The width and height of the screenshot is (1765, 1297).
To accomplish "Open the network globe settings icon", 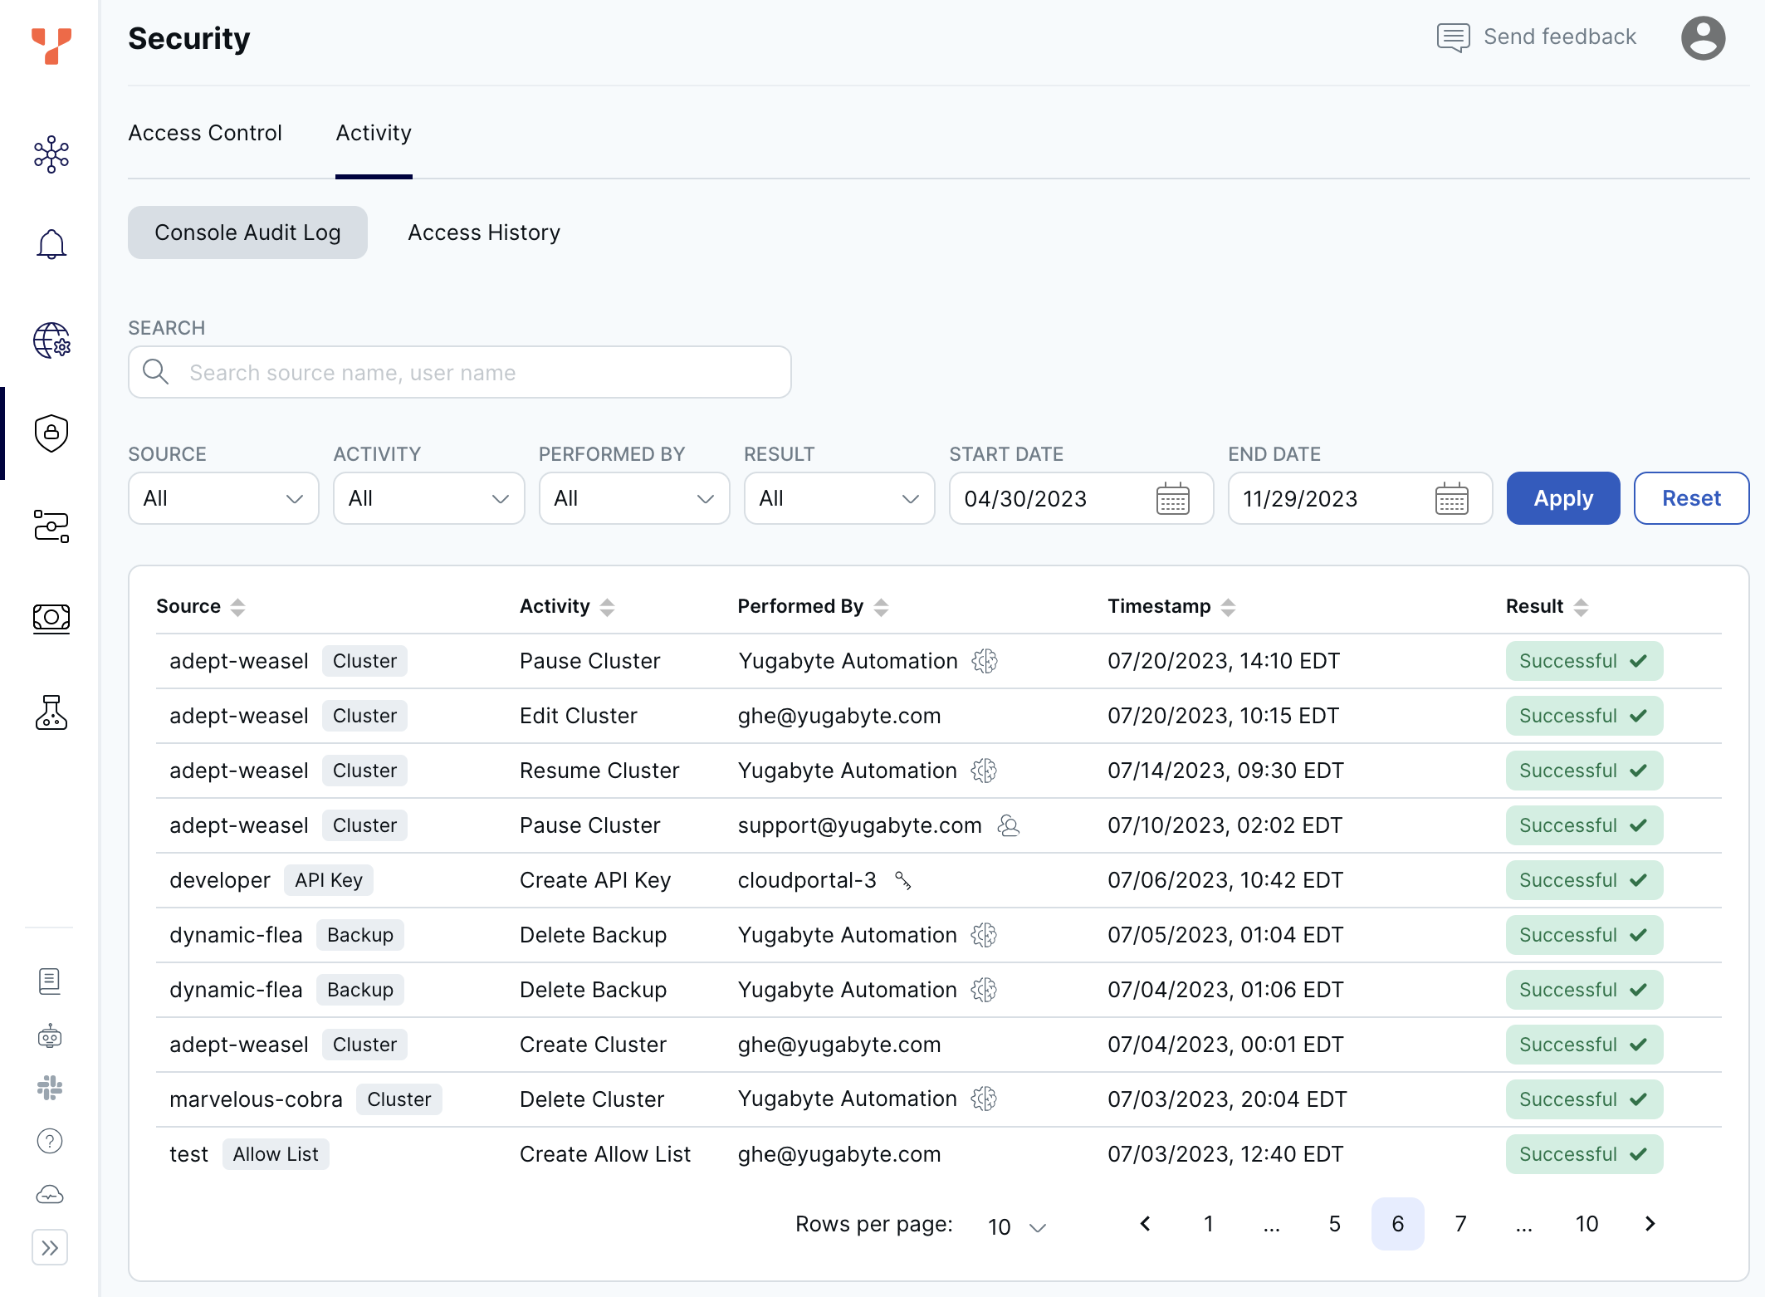I will (x=51, y=340).
